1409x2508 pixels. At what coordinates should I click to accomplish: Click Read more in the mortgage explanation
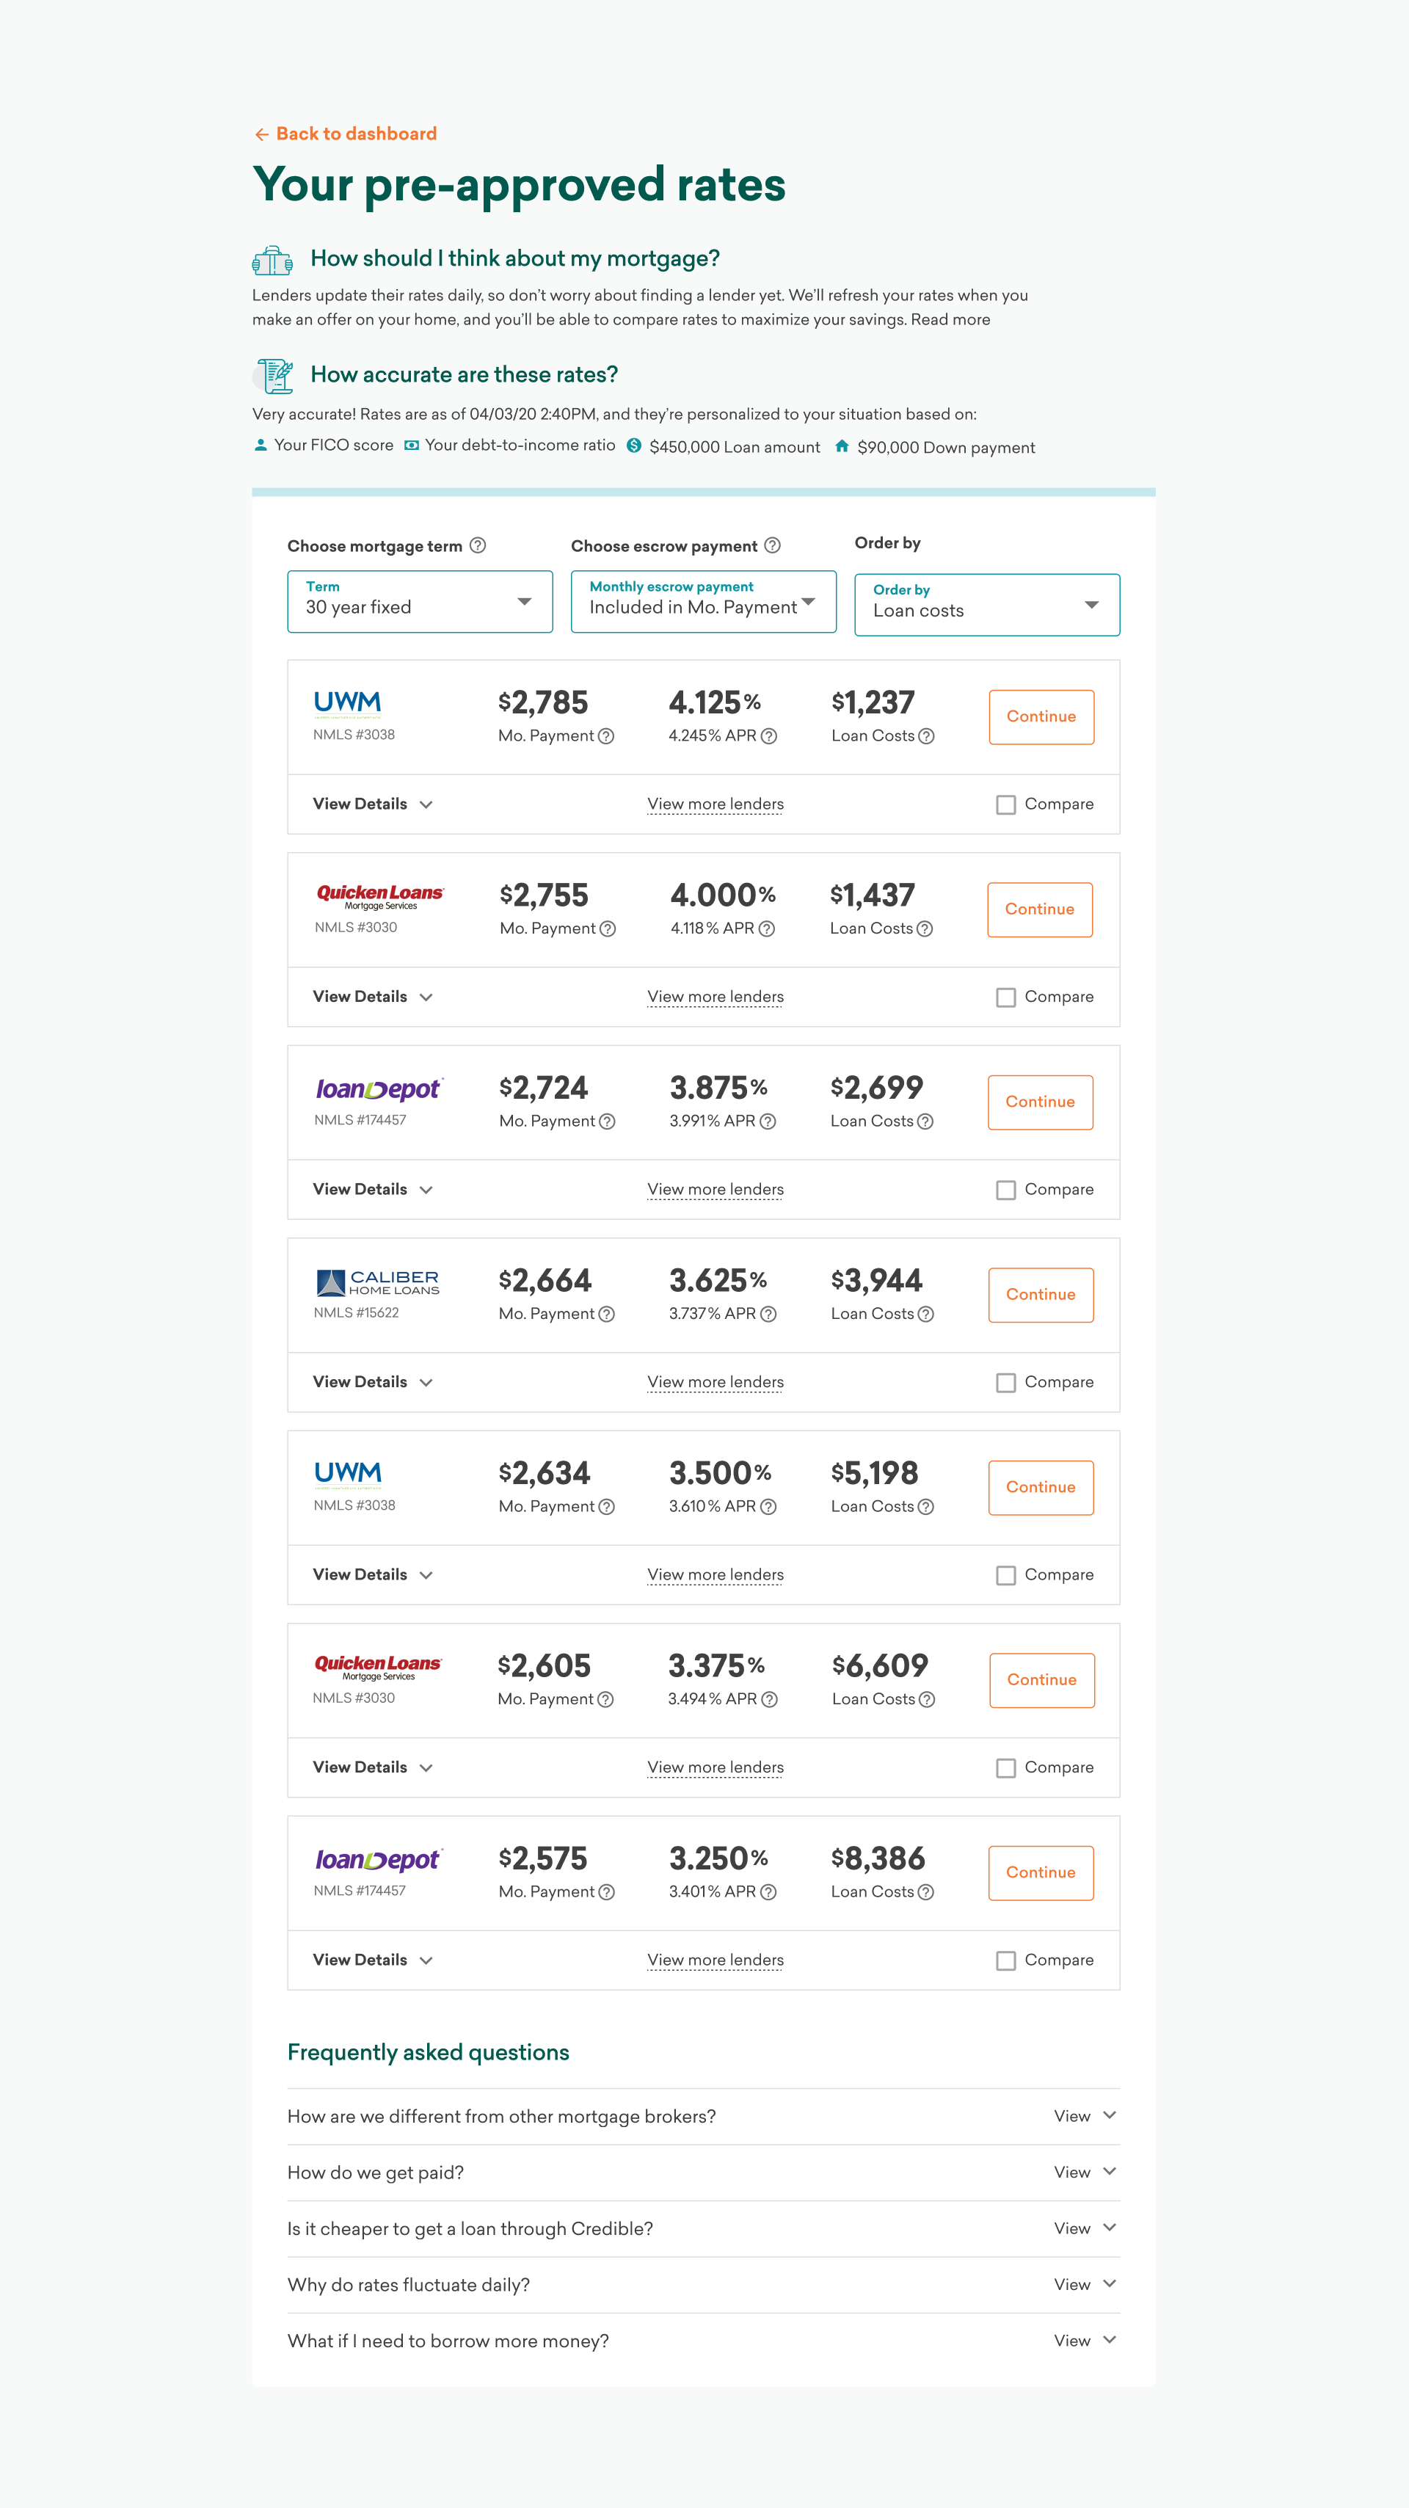pyautogui.click(x=950, y=319)
